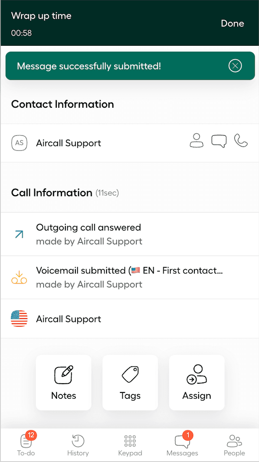Switch to the People tab
Screen dimensions: 259x462
pyautogui.click(x=234, y=445)
